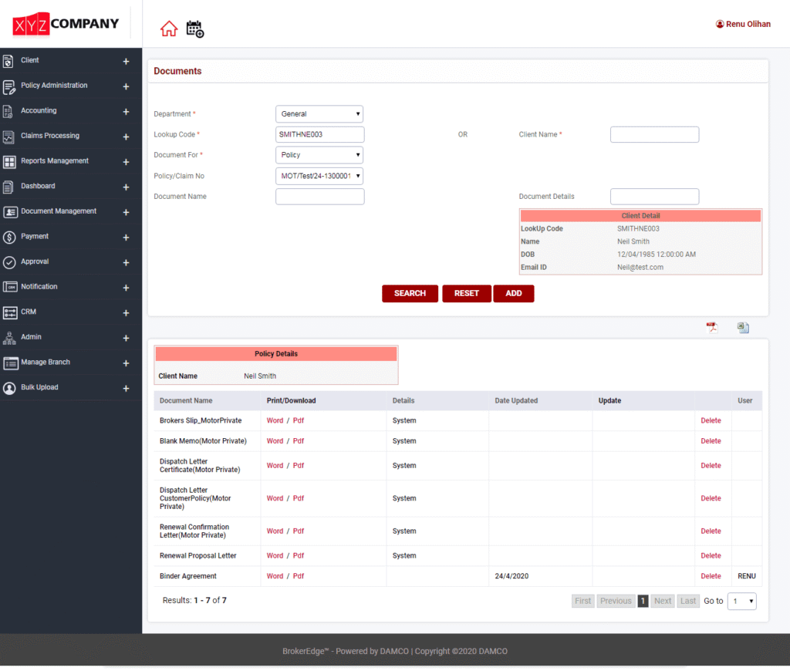Open the Renu Olihan profile icon
The height and width of the screenshot is (671, 790).
(719, 23)
